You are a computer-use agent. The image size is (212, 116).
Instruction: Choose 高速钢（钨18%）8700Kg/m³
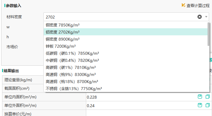(125, 82)
